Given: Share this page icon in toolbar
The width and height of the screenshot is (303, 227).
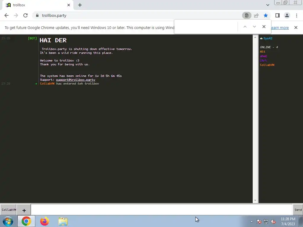Looking at the screenshot, I should tap(256, 15).
